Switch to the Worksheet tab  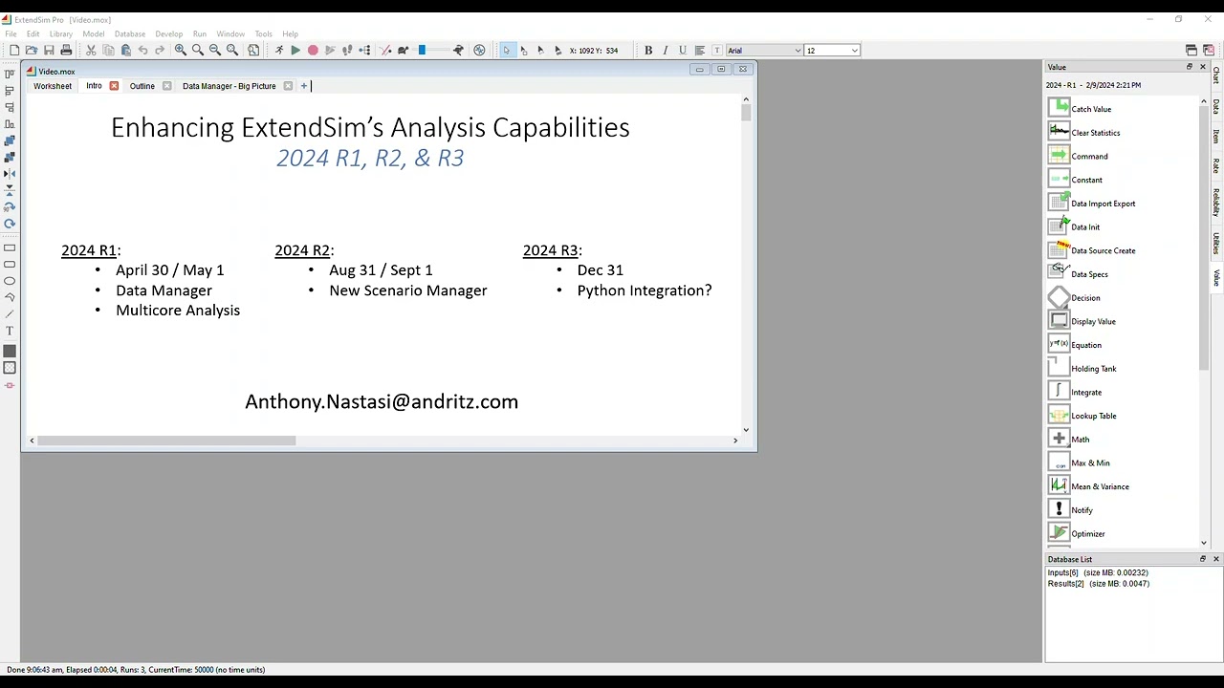click(x=53, y=86)
